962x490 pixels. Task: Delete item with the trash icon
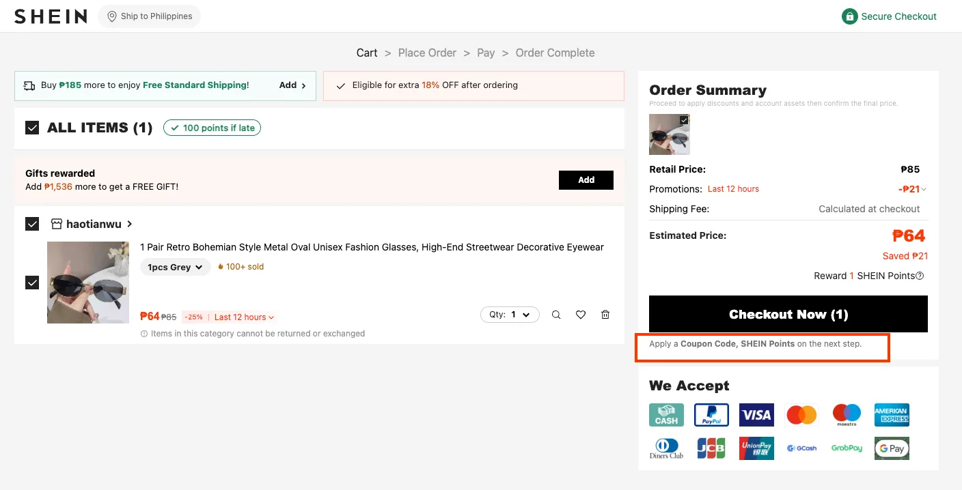pos(605,315)
